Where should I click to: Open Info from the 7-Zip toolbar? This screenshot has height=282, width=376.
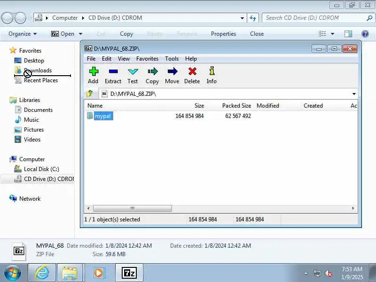tap(211, 75)
